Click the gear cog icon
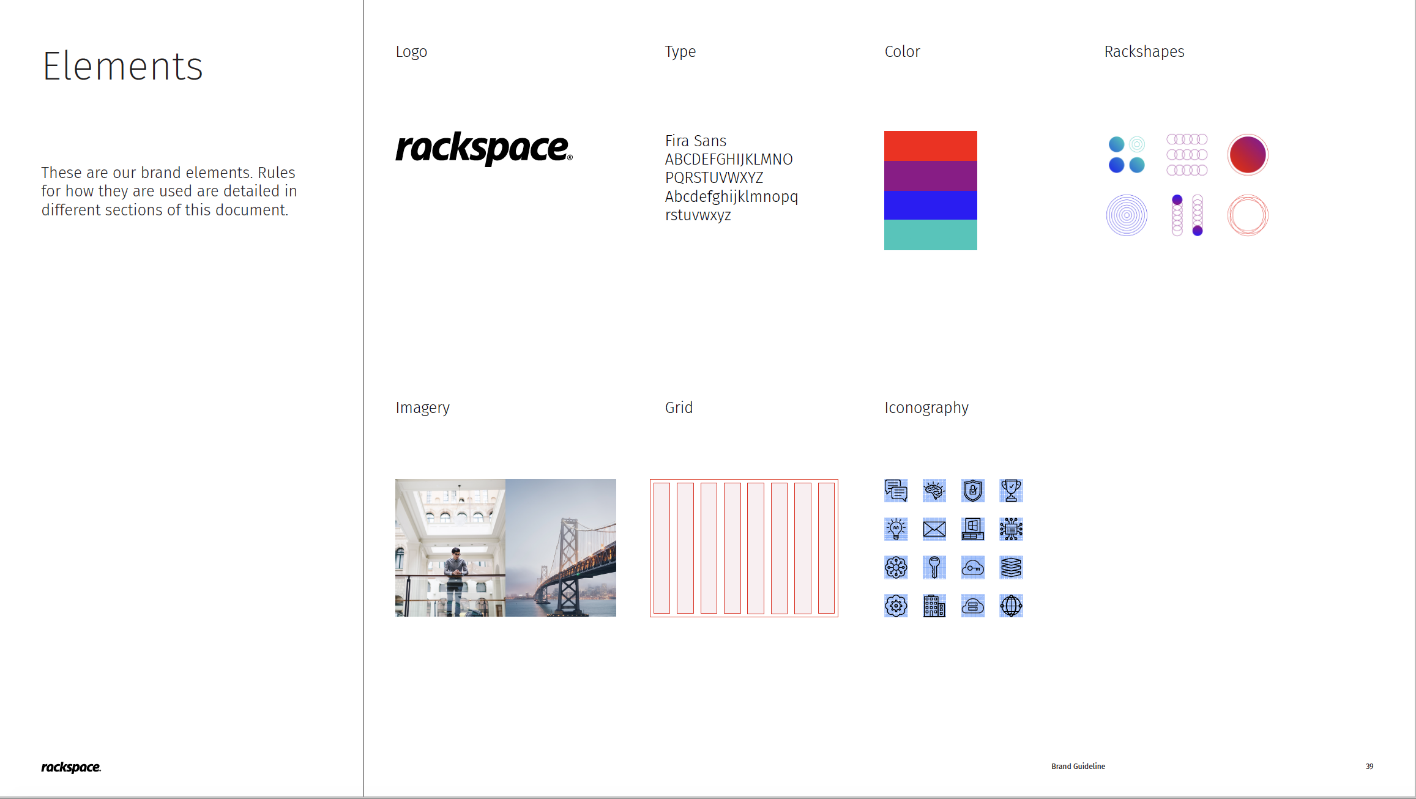Screen dimensions: 1416x799 (896, 606)
